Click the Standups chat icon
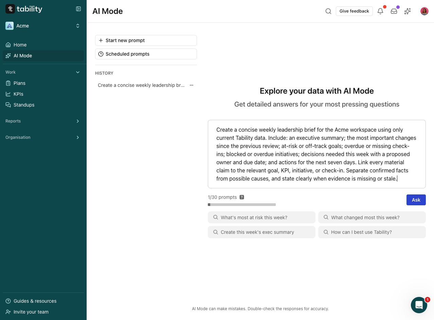434x320 pixels. (x=8, y=105)
